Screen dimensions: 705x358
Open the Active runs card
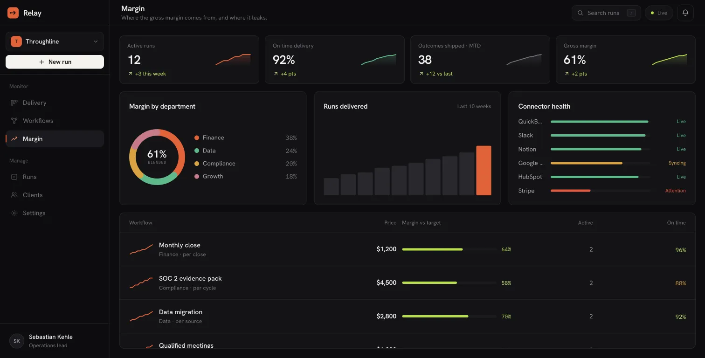189,60
